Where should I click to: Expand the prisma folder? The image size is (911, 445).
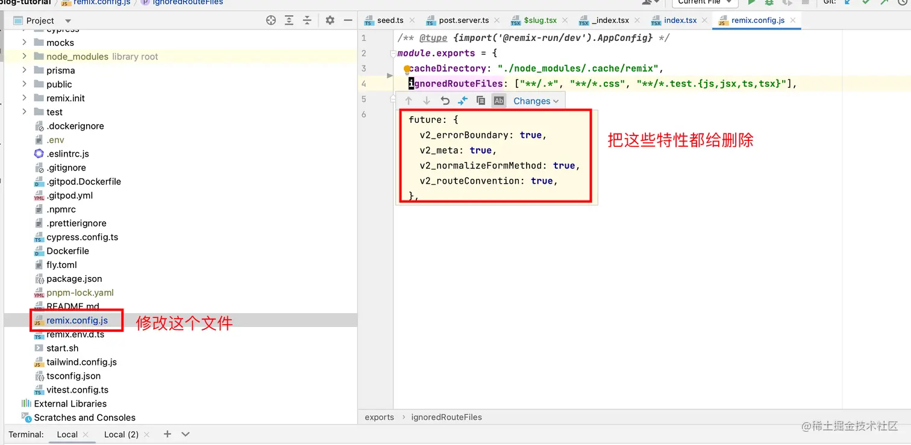(x=24, y=70)
